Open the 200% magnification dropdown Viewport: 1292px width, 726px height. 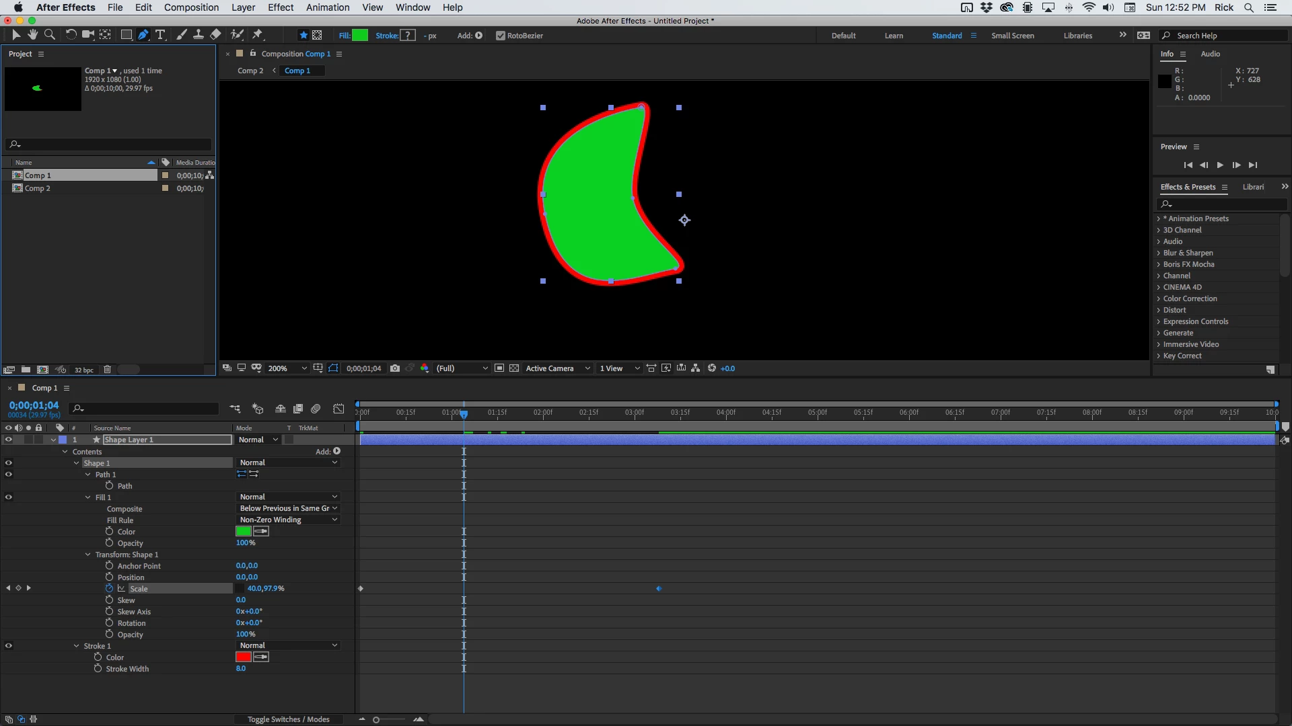click(x=287, y=368)
